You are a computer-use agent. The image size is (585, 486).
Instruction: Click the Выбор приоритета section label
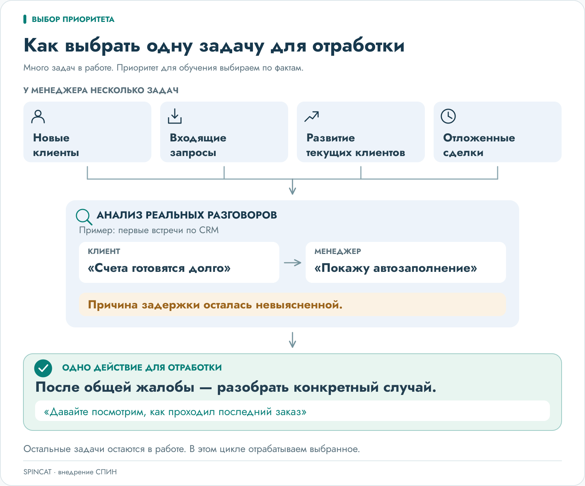click(73, 19)
